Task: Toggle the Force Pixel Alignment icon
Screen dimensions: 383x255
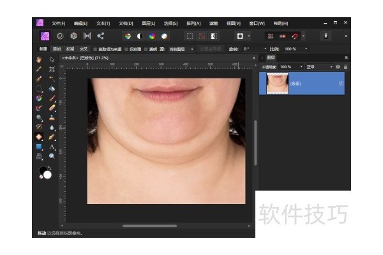Action: tap(283, 36)
